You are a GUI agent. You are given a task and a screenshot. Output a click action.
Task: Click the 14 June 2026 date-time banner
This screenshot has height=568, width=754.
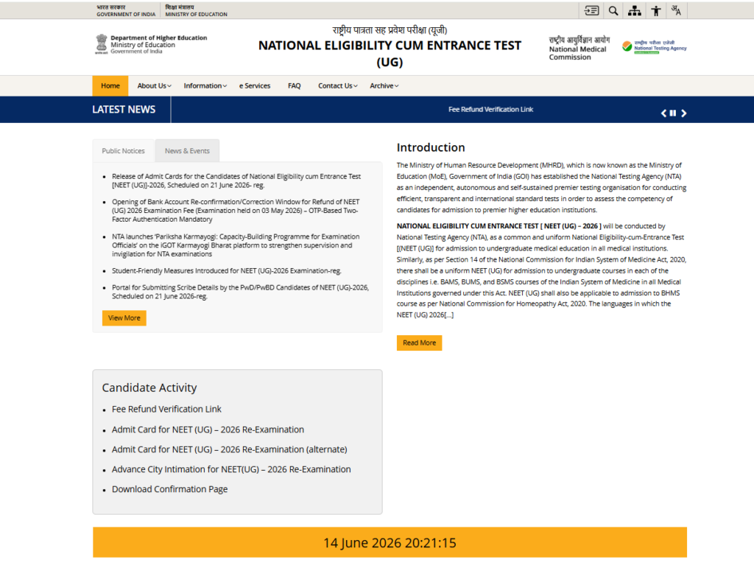(x=390, y=542)
